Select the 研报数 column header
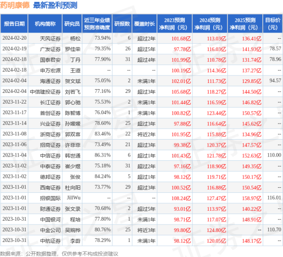283x257 pixels. click(x=122, y=24)
